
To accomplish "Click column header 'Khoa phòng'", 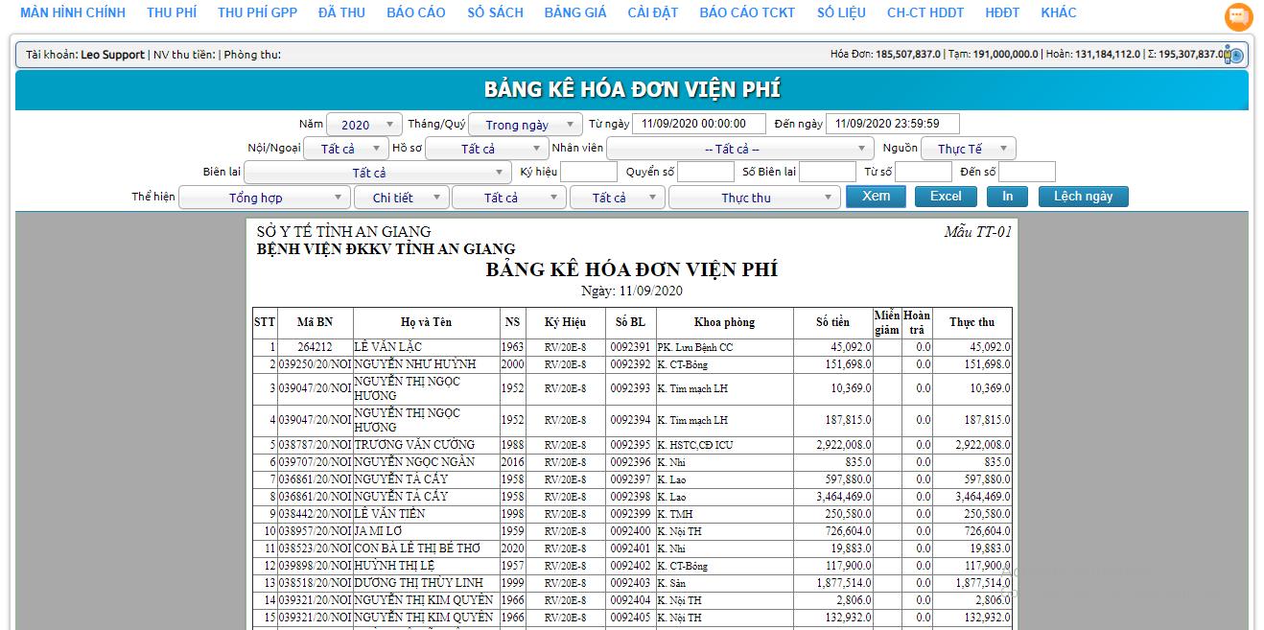I will pos(724,322).
